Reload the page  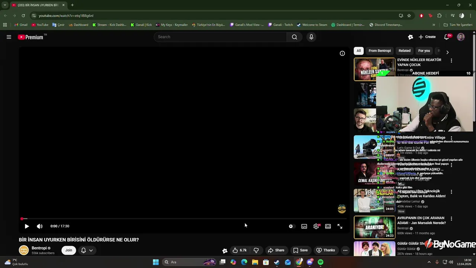coord(23,16)
